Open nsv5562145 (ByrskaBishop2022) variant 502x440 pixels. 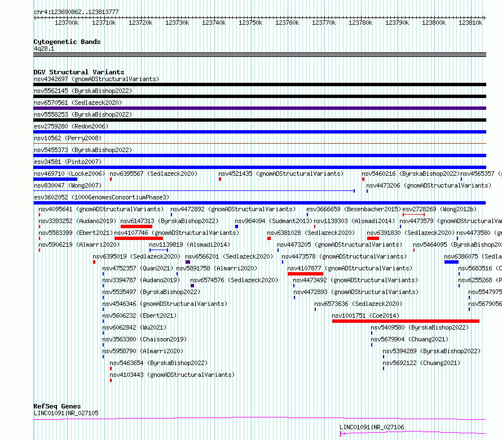[83, 91]
